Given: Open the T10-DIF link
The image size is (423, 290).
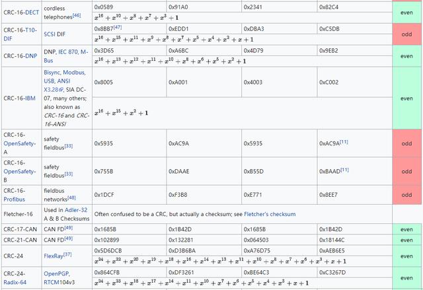Looking at the screenshot, I should pos(20,34).
